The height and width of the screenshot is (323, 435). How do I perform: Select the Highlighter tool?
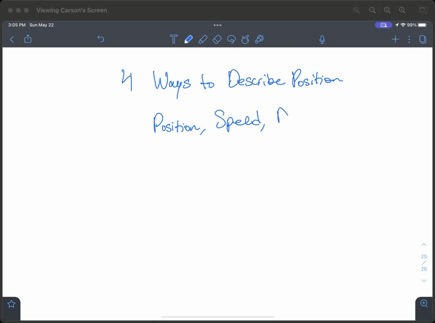click(203, 39)
